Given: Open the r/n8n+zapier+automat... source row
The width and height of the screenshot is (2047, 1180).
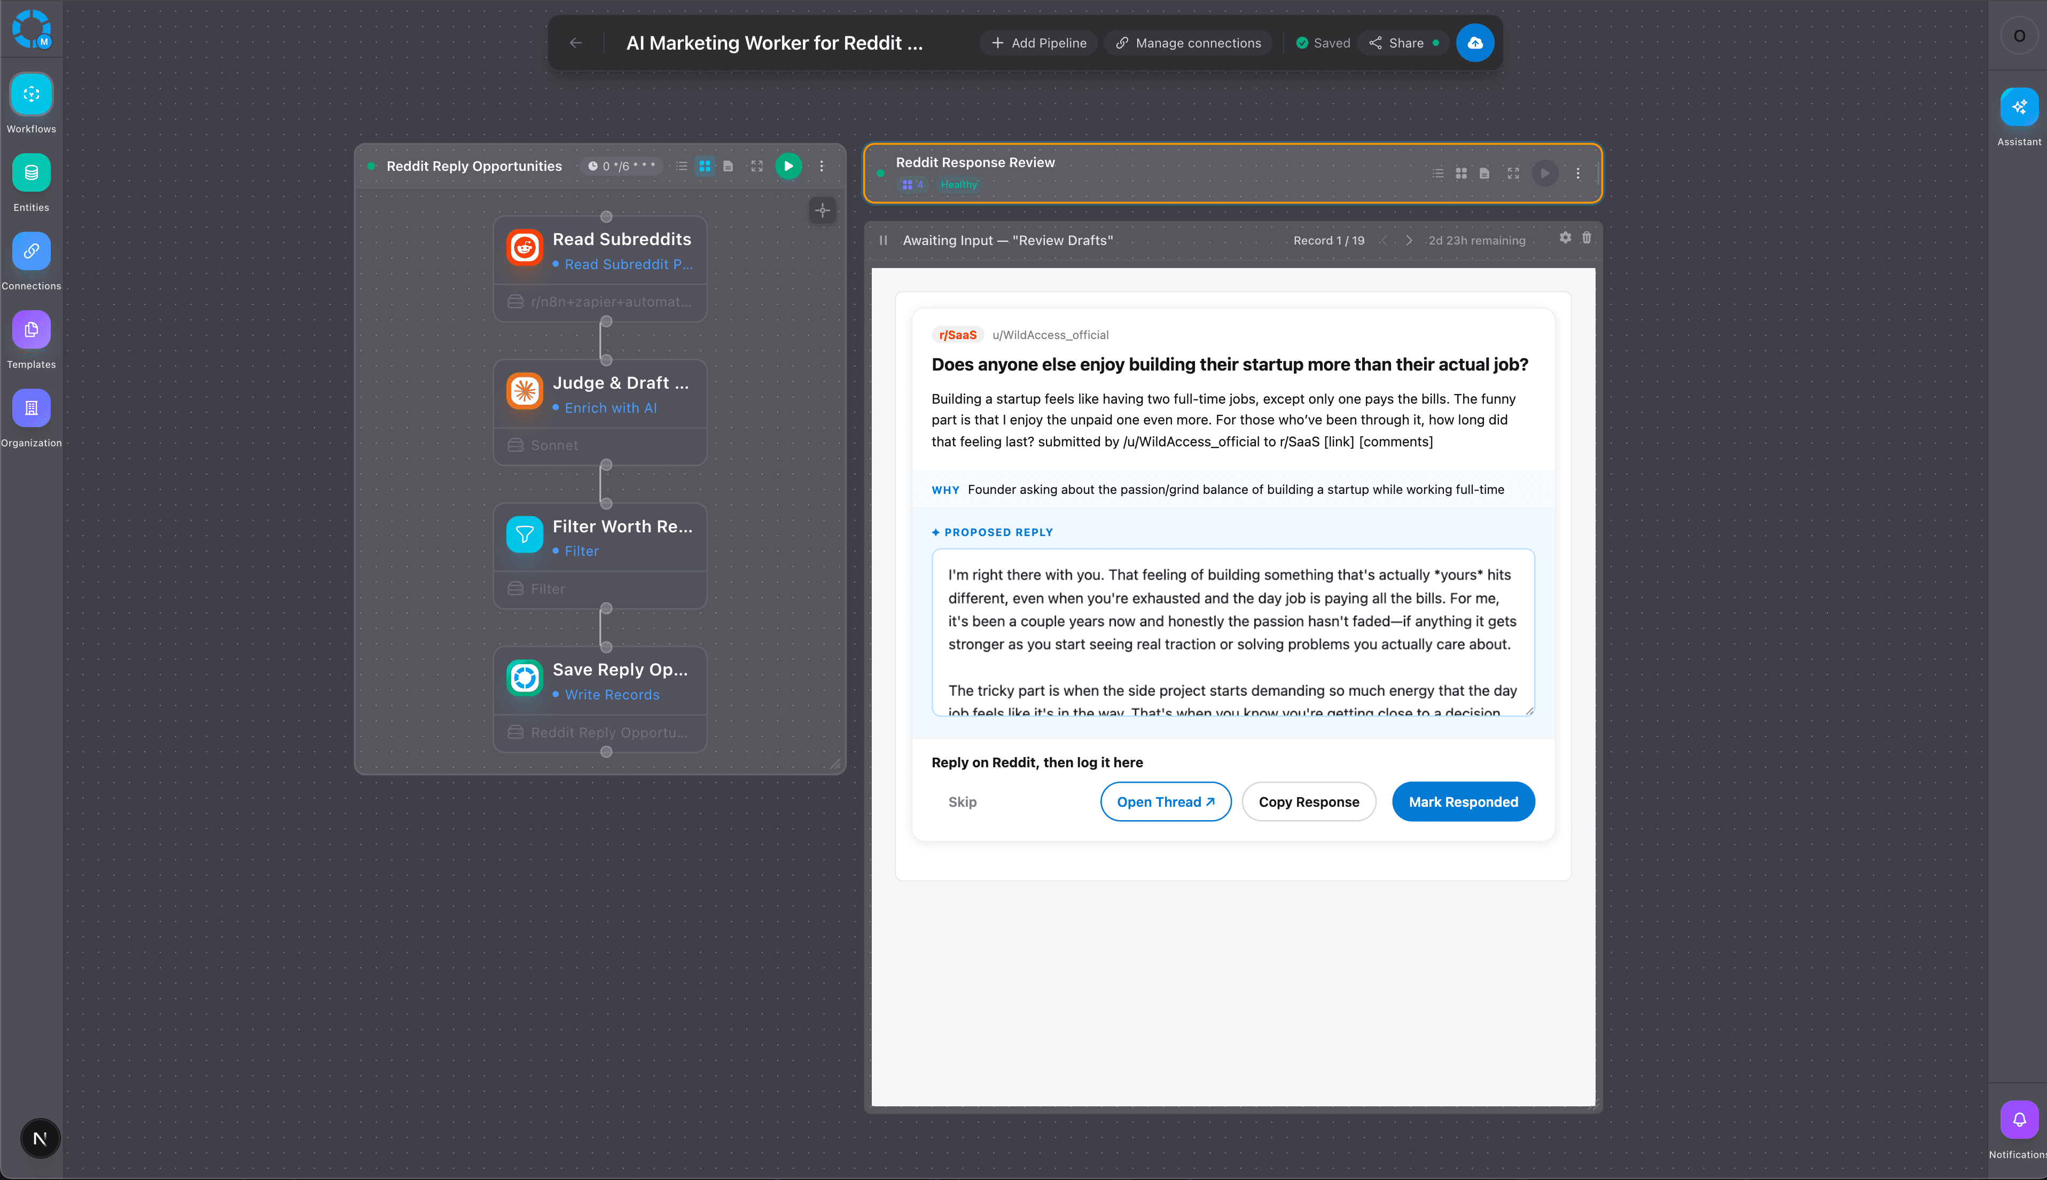Looking at the screenshot, I should pos(600,302).
